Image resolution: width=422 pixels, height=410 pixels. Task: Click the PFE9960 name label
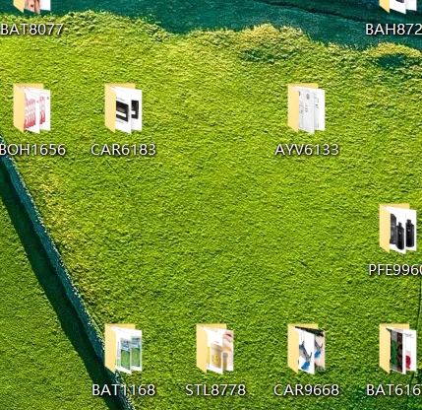(x=395, y=270)
